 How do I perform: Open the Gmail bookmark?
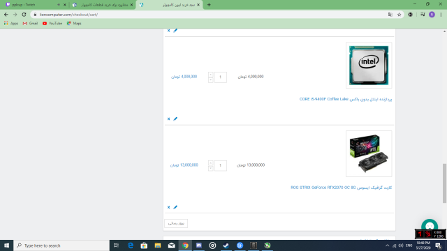[x=30, y=23]
